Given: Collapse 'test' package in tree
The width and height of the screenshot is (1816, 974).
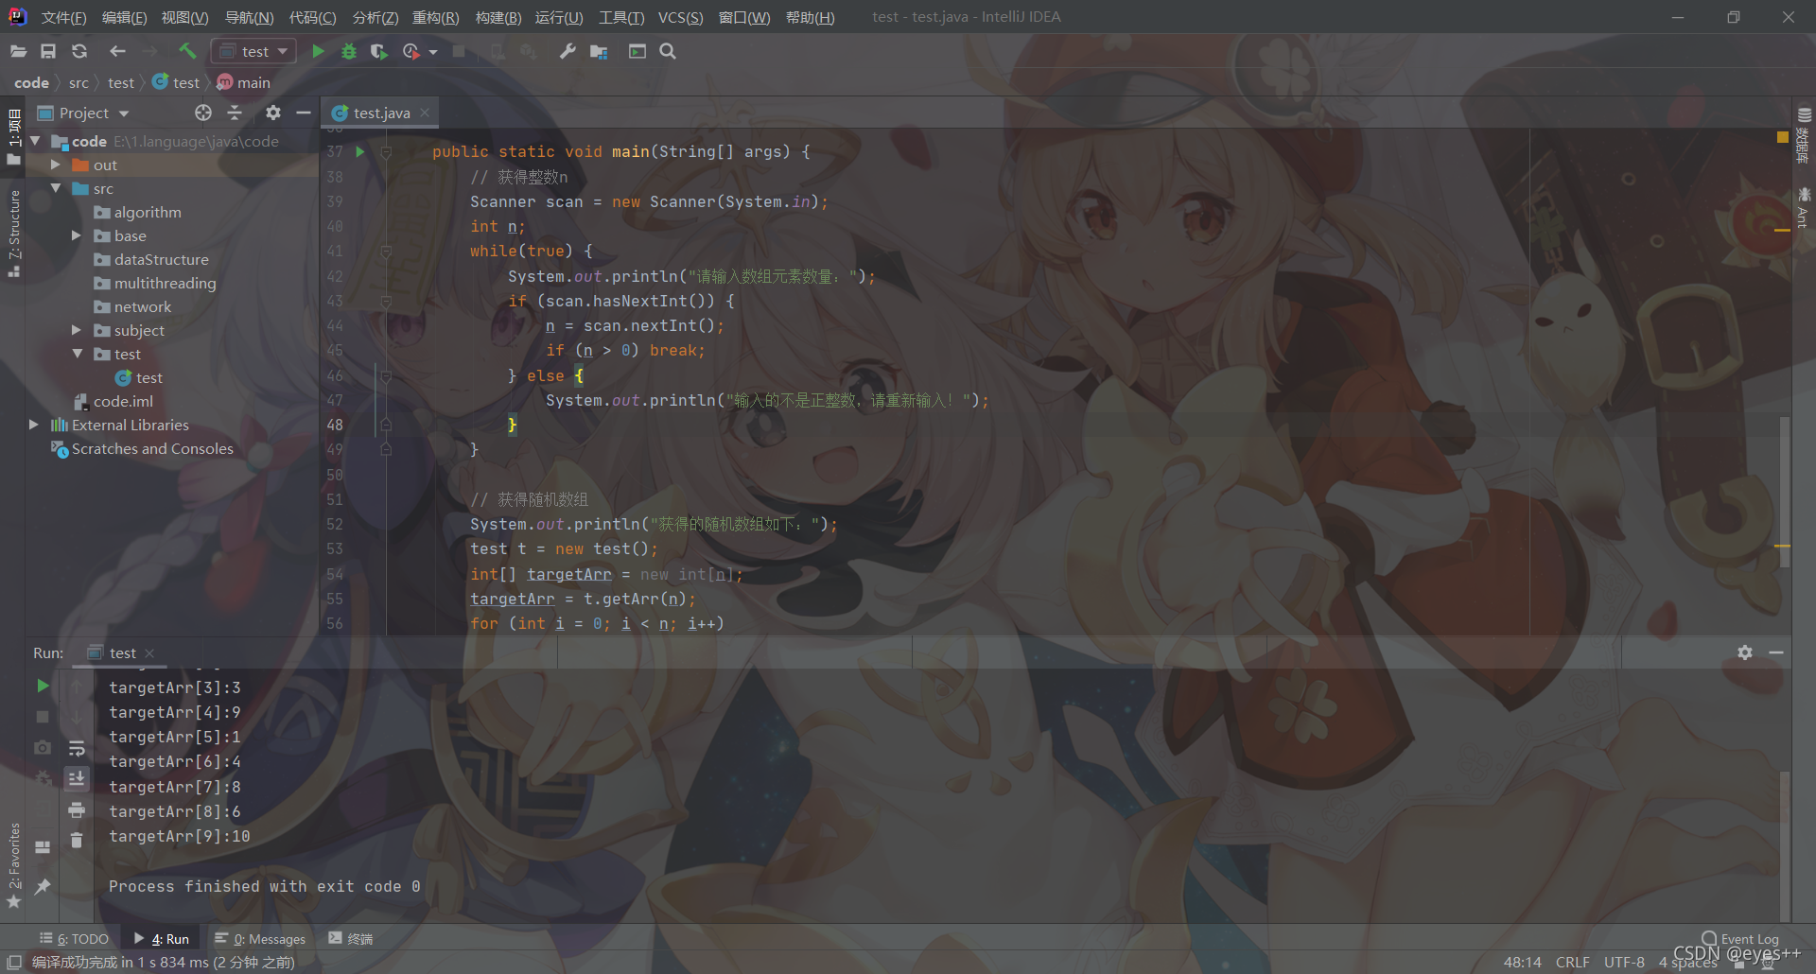Looking at the screenshot, I should point(77,354).
